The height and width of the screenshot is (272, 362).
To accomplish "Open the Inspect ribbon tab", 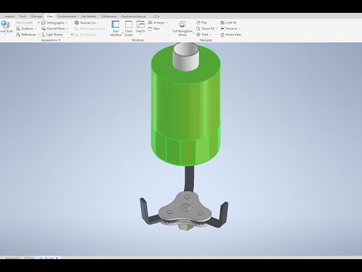I will [9, 16].
